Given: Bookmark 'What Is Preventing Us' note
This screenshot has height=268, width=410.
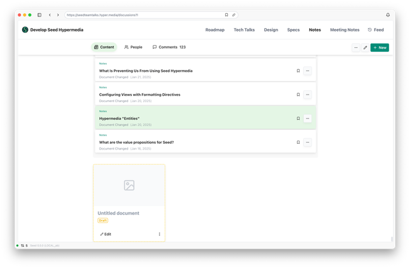Looking at the screenshot, I should click(298, 71).
